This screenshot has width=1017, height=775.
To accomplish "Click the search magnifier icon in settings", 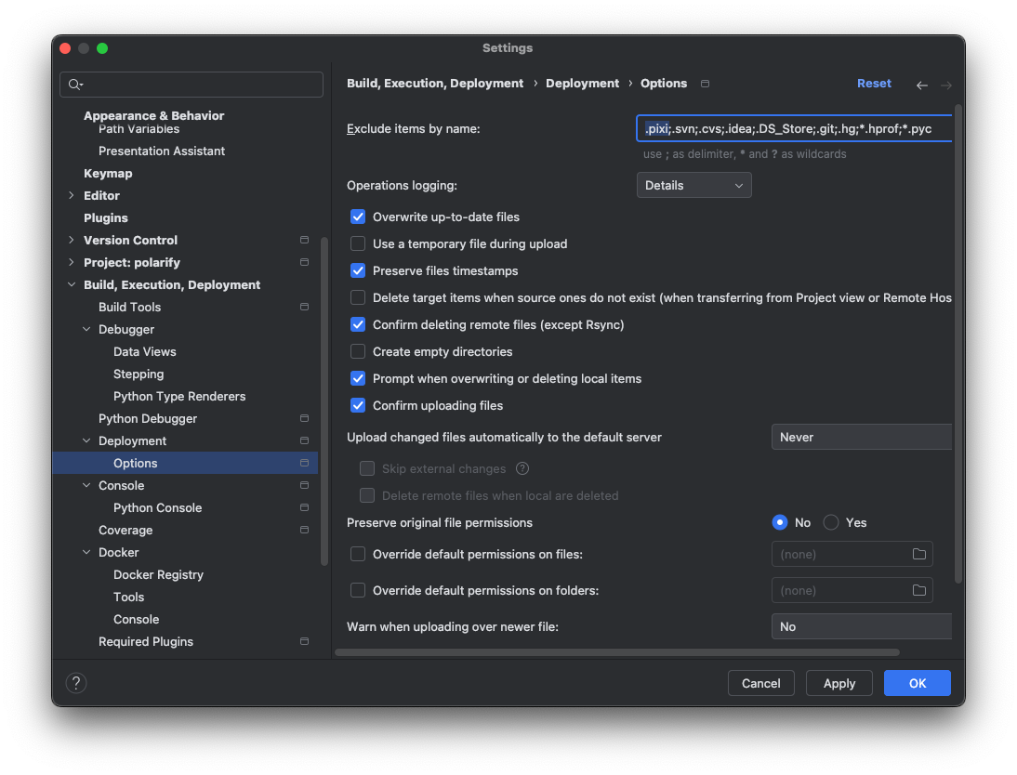I will [x=75, y=85].
